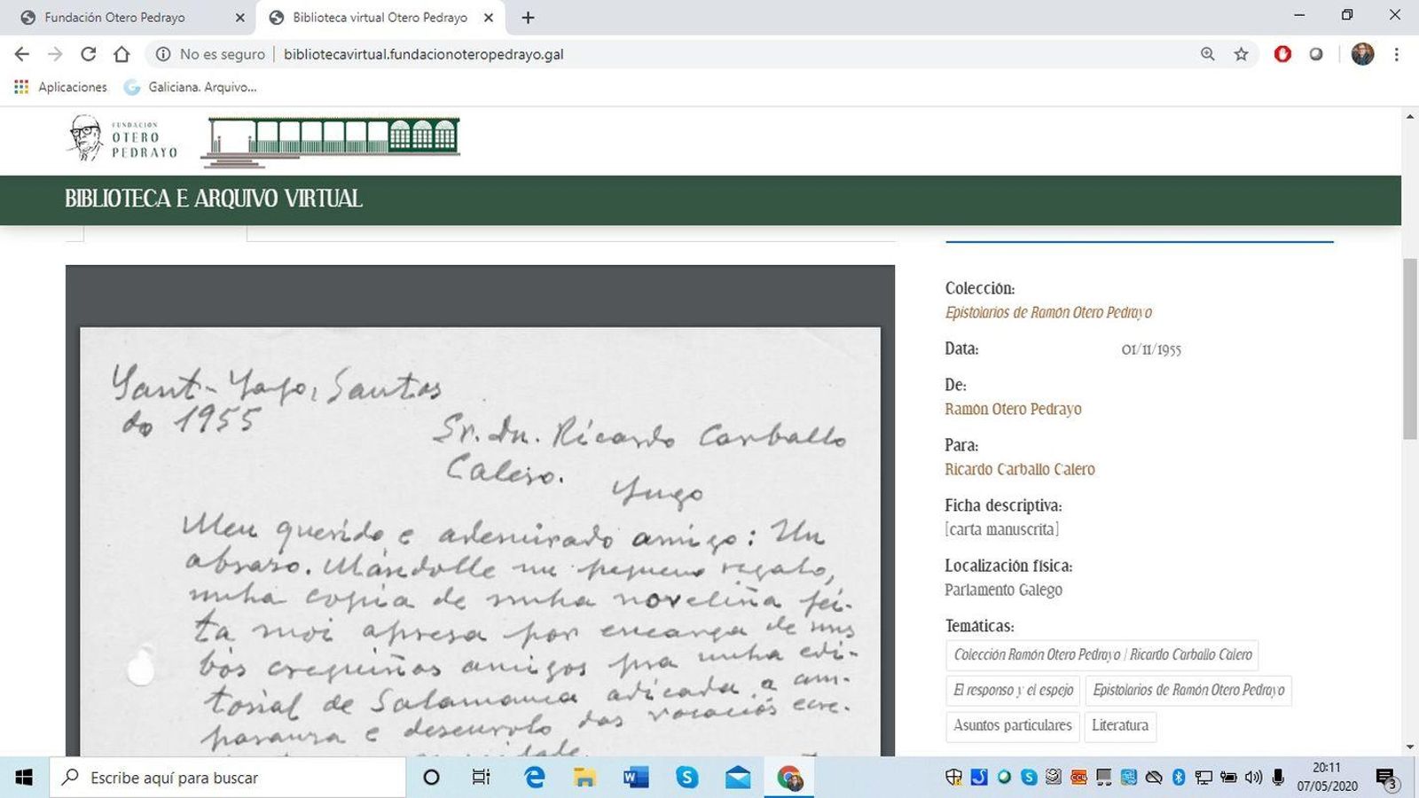Open the Ricardo Carballo Calero recipient link
1419x798 pixels.
pos(1019,469)
